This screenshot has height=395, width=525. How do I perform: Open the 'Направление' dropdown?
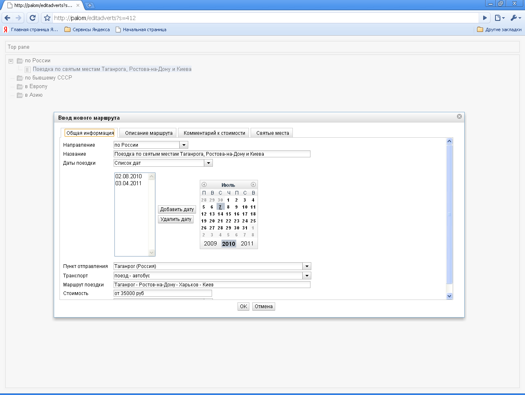(x=184, y=145)
